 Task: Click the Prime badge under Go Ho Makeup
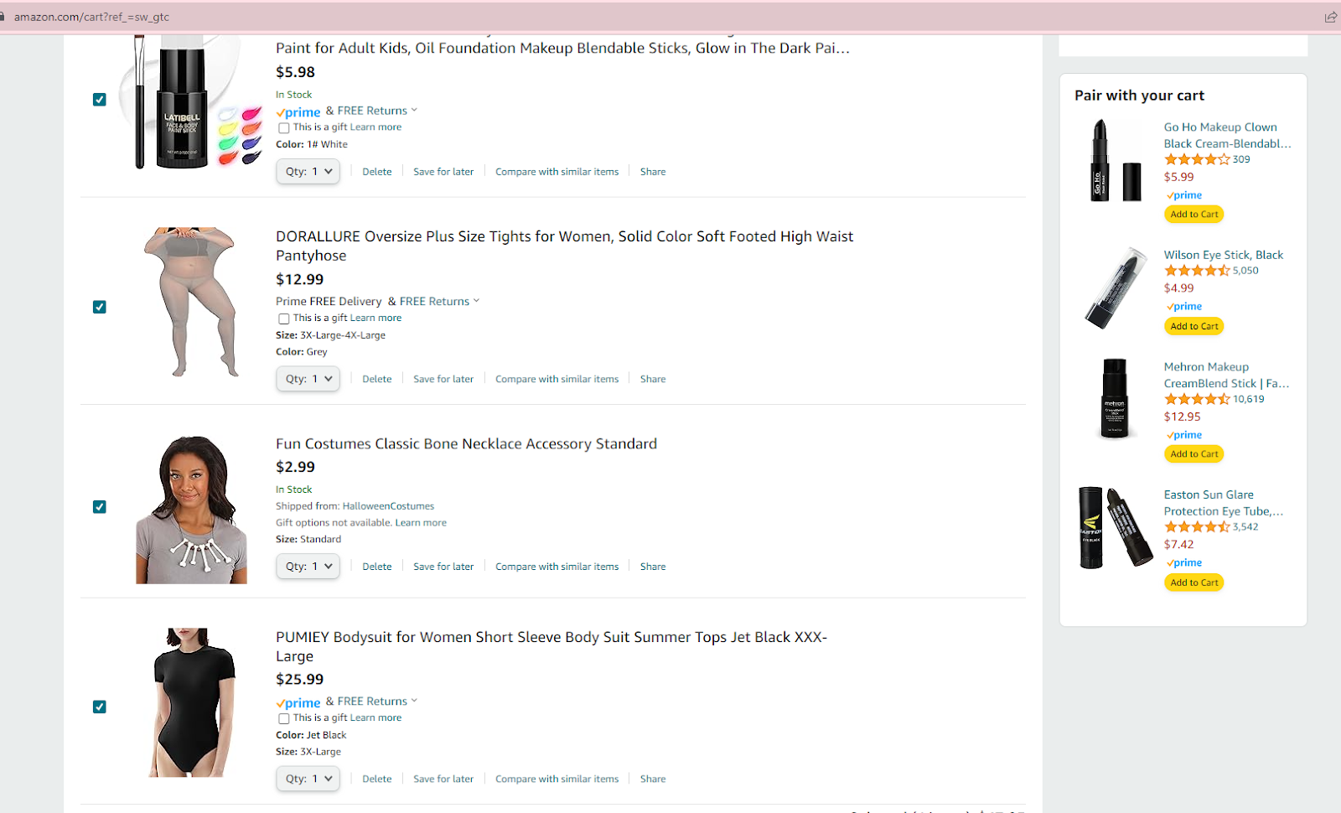pos(1184,195)
